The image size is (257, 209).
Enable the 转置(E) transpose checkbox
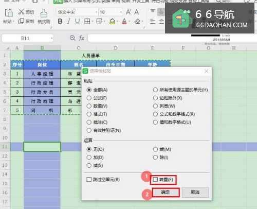point(155,180)
